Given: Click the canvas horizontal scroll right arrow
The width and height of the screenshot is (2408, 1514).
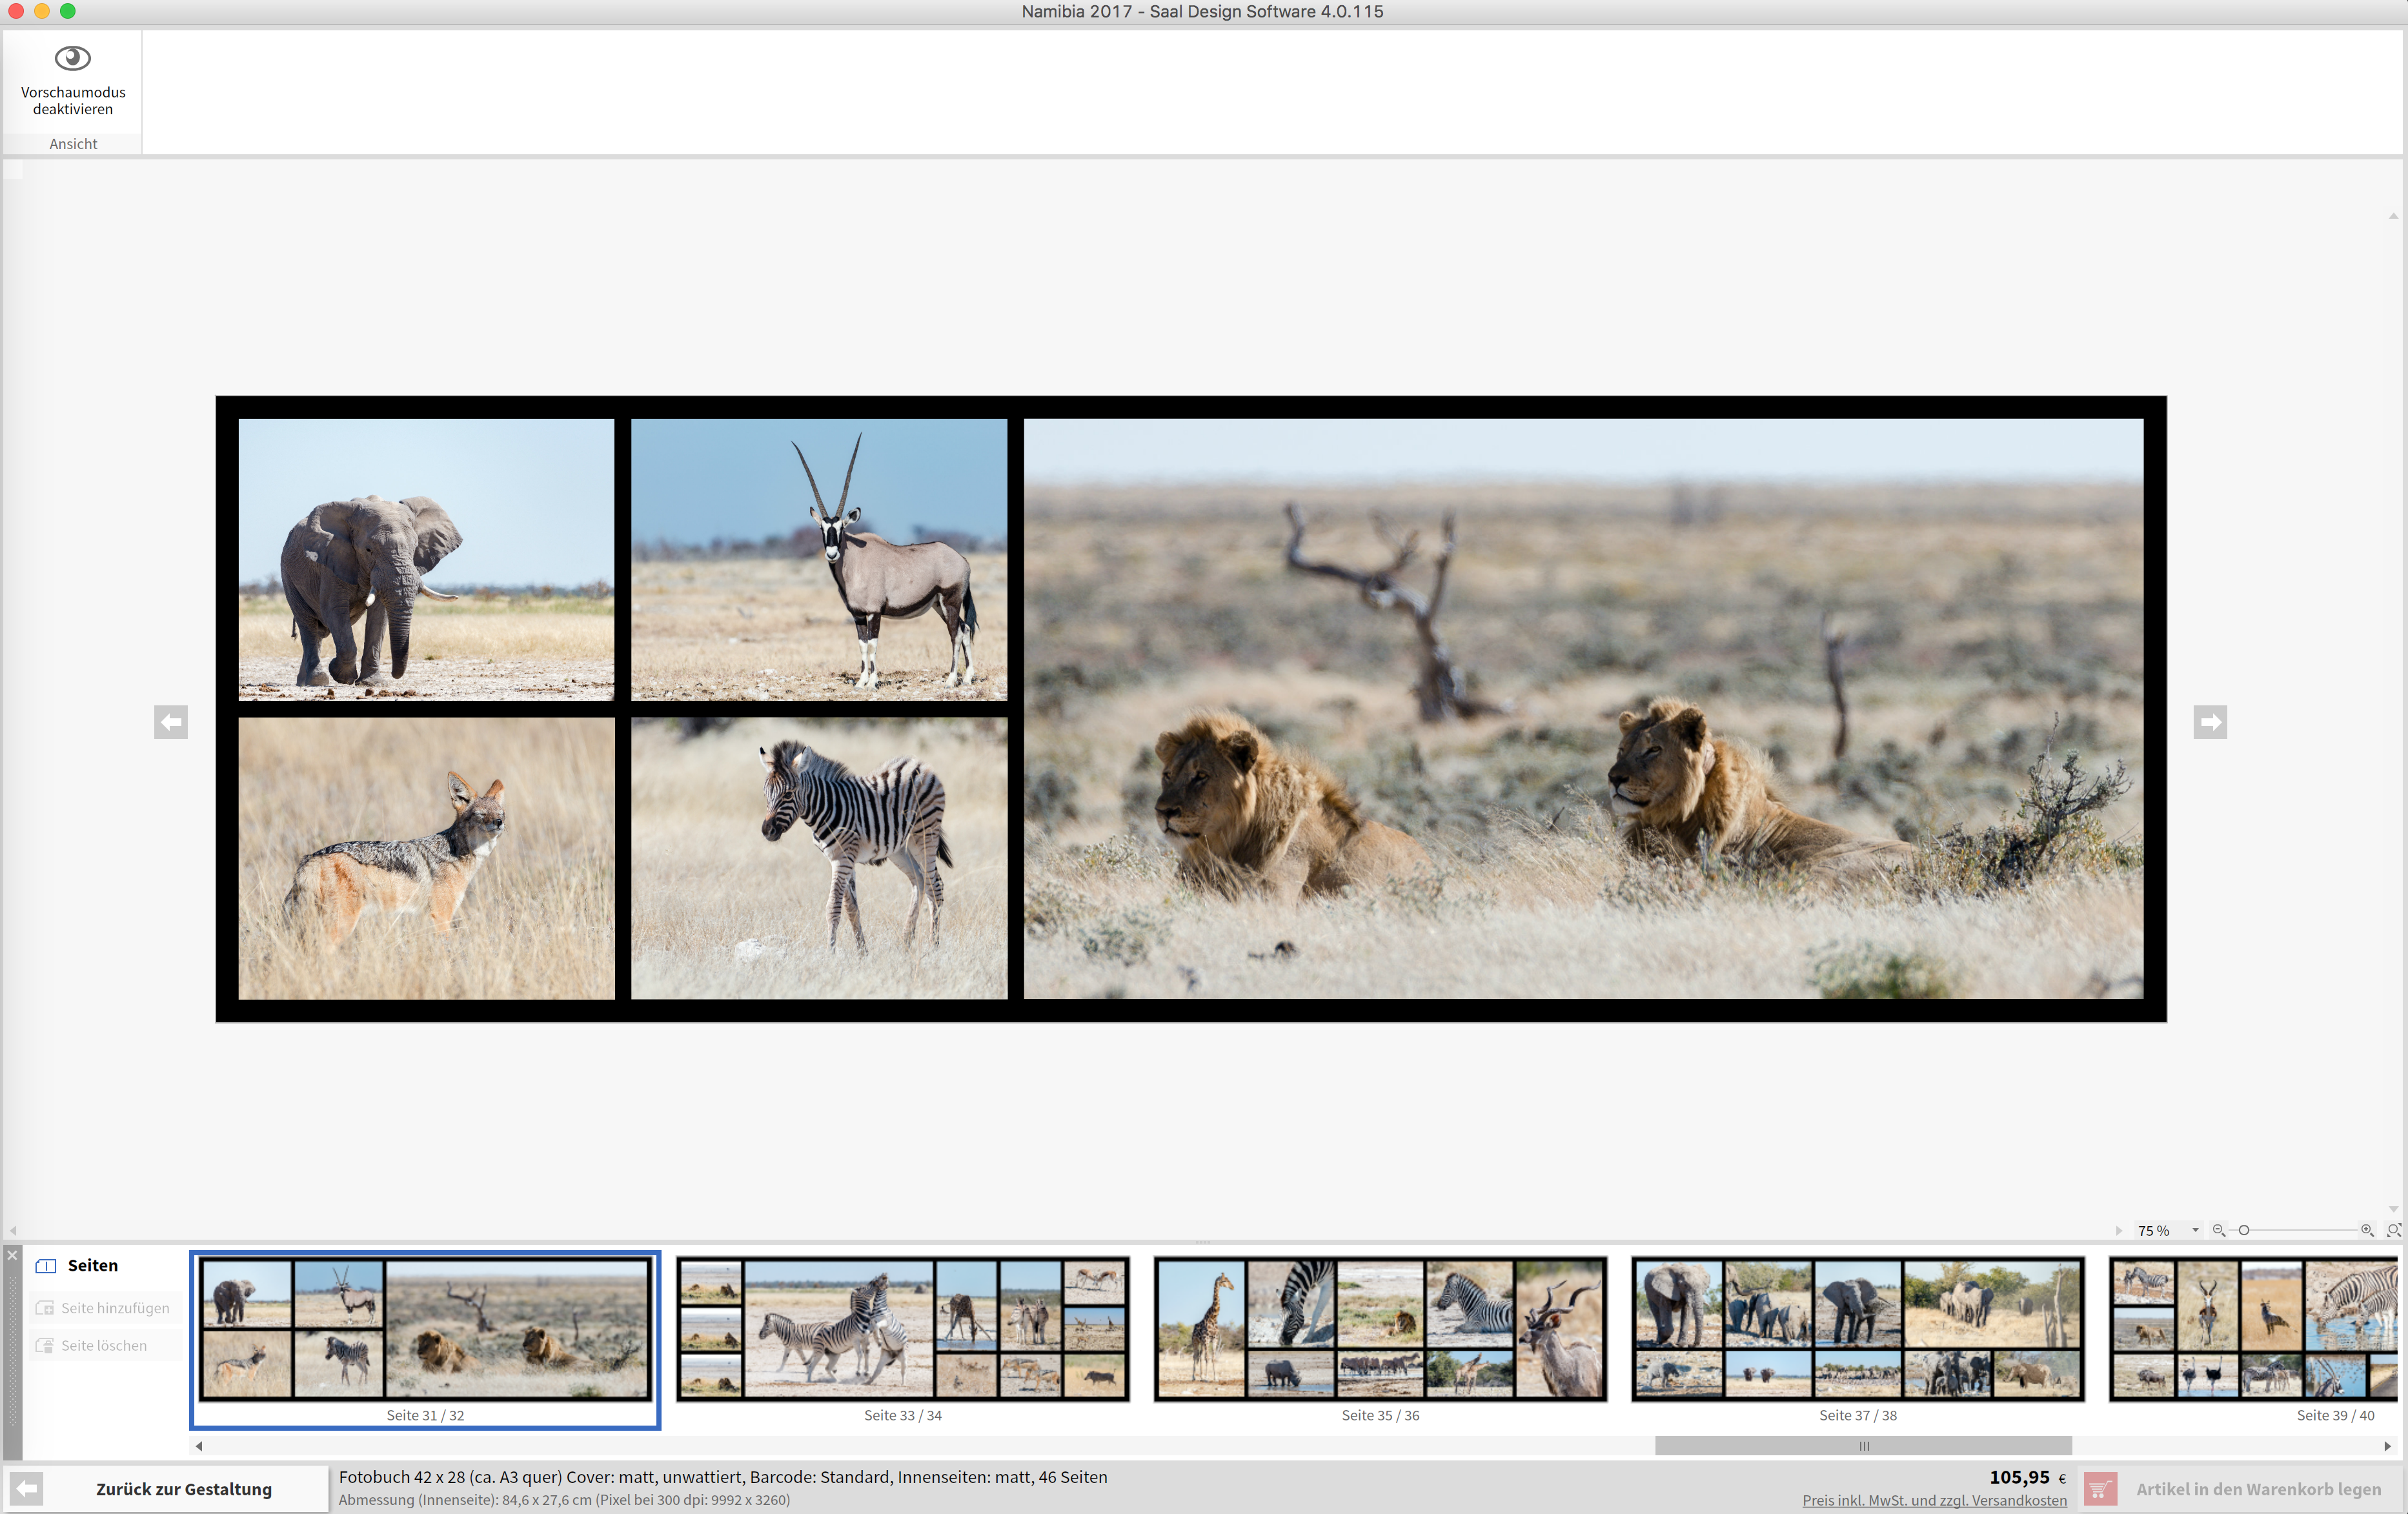Looking at the screenshot, I should coord(2118,1230).
